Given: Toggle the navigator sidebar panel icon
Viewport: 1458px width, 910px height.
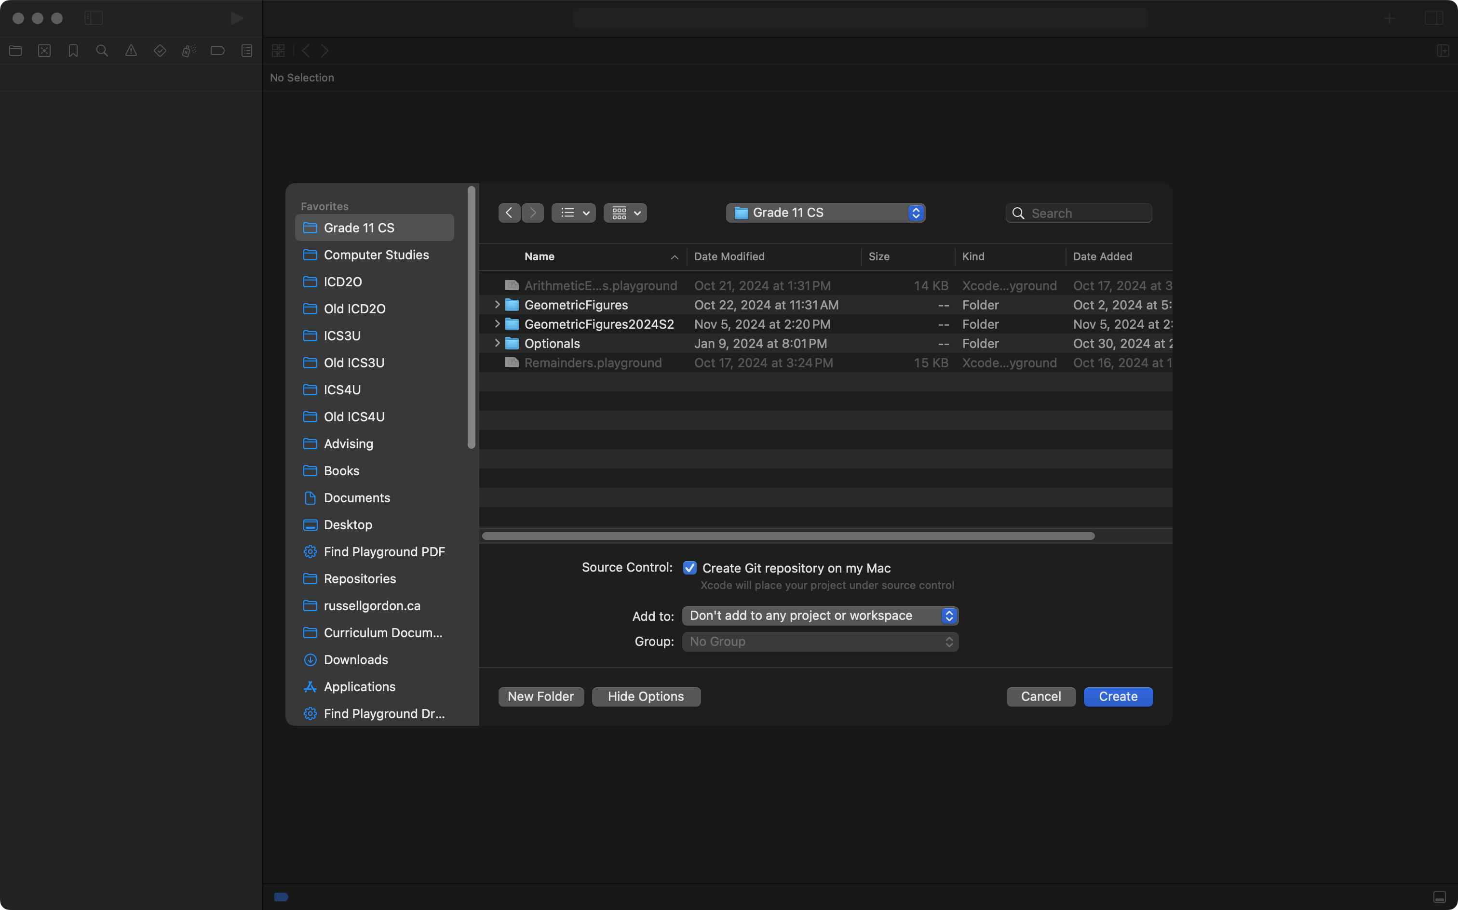Looking at the screenshot, I should pyautogui.click(x=94, y=19).
